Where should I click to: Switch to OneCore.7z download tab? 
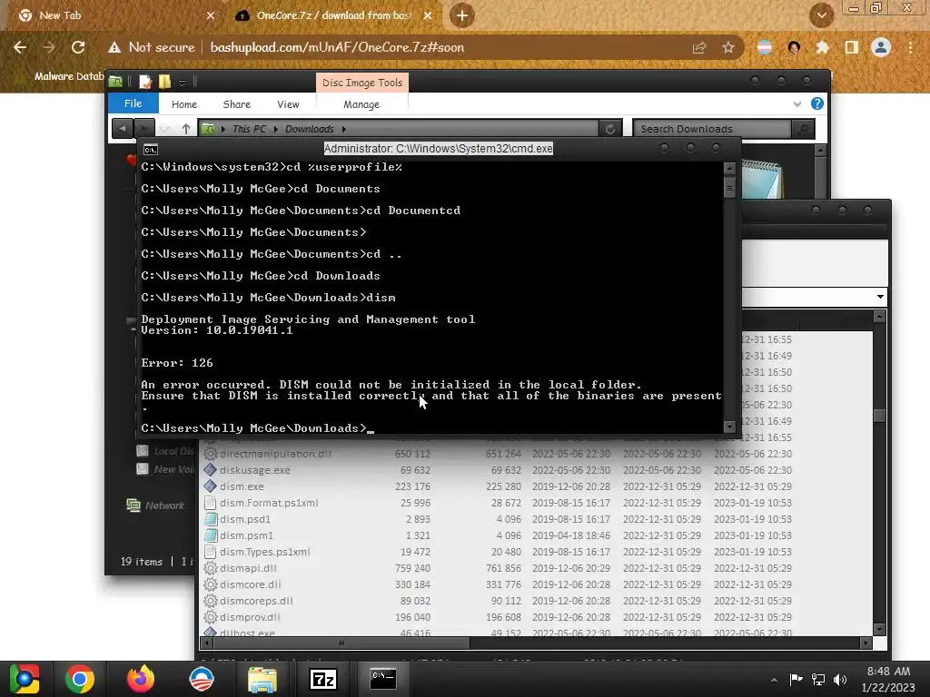click(x=333, y=15)
